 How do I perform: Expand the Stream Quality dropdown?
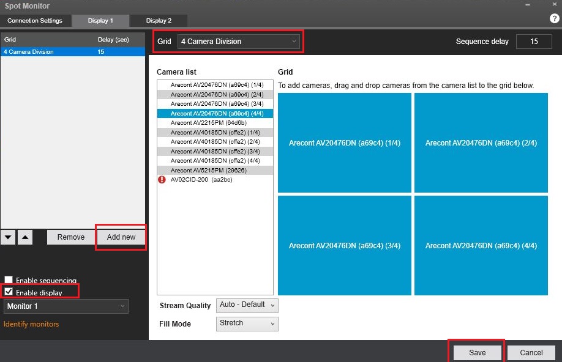247,305
